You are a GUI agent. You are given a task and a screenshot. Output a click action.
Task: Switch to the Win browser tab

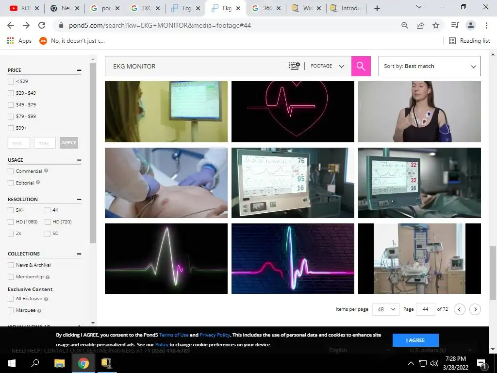click(306, 8)
